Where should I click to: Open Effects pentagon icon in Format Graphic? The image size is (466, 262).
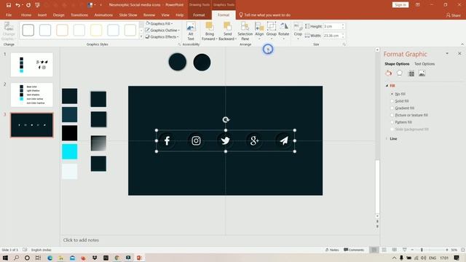400,73
